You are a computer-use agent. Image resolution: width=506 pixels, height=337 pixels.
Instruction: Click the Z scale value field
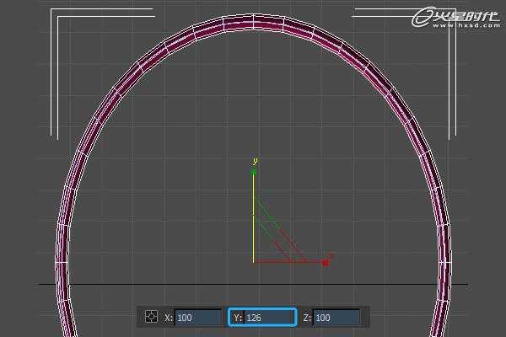(x=336, y=318)
